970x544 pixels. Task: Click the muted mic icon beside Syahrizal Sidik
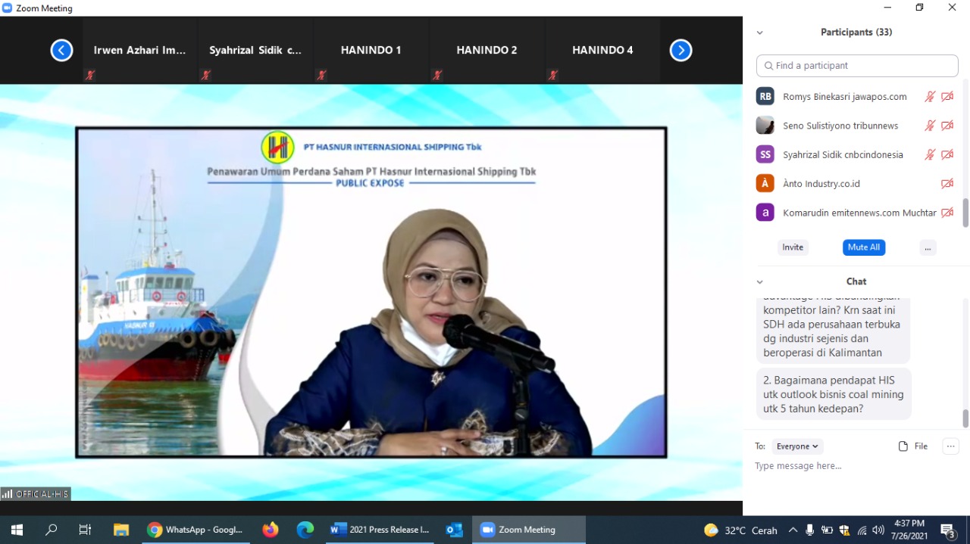pos(930,154)
